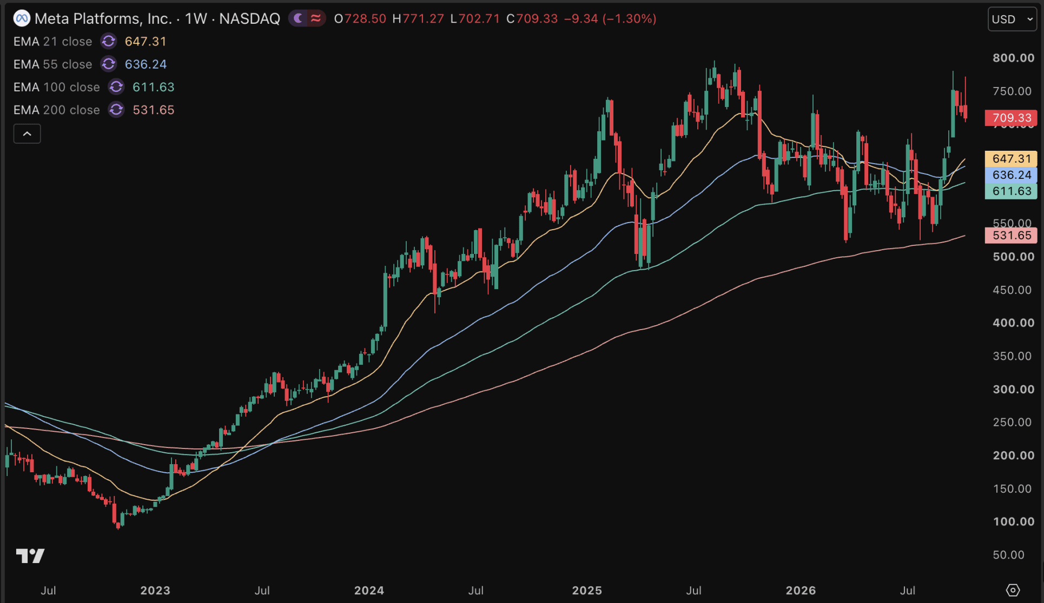Click the closing value C709.33 in header
The width and height of the screenshot is (1044, 603).
[532, 19]
